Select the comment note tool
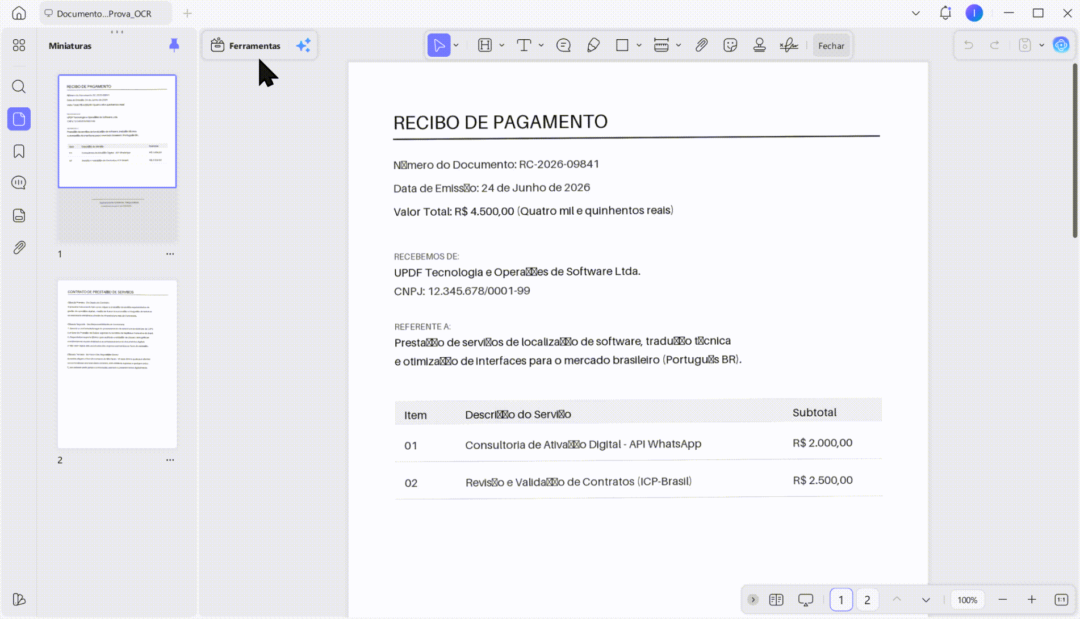 click(x=563, y=45)
